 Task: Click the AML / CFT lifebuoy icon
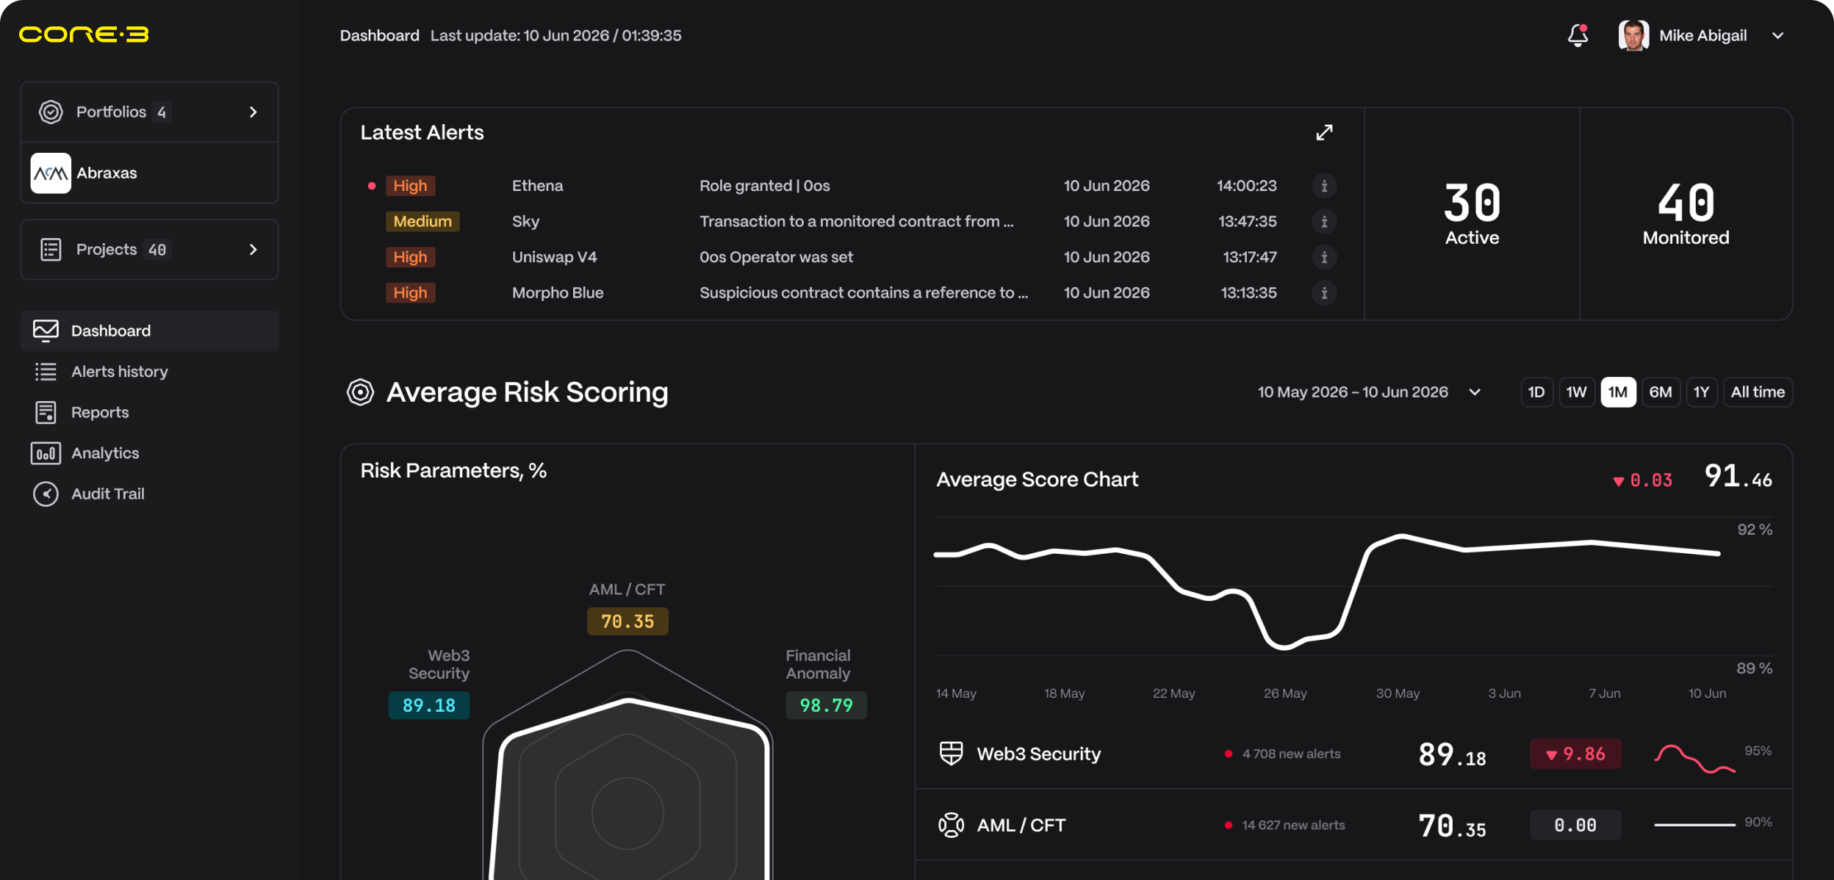pos(951,825)
